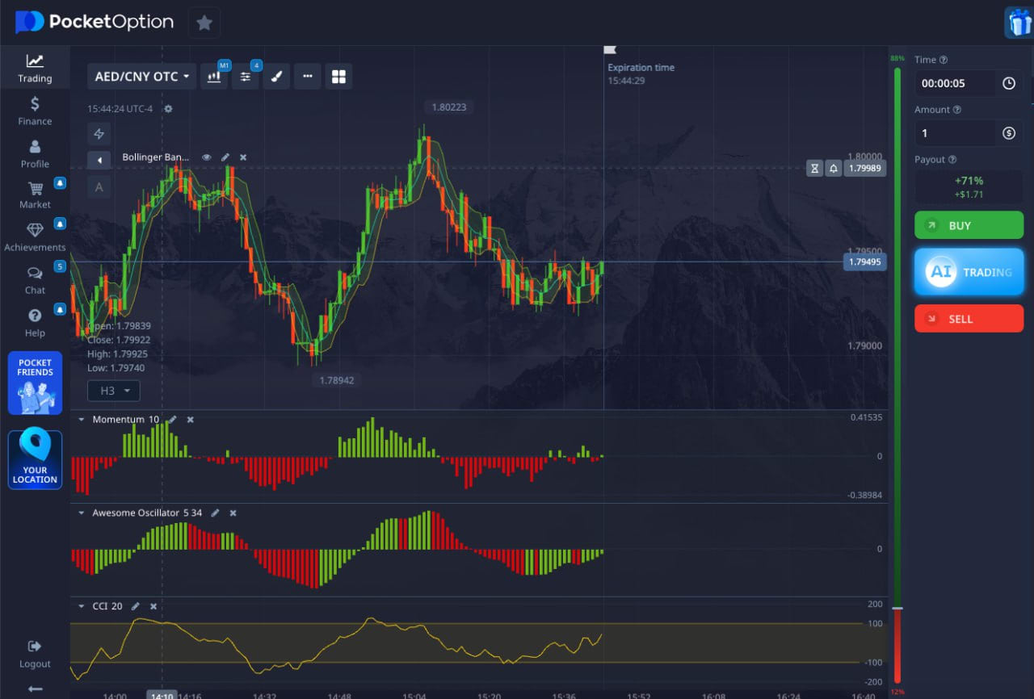Screen dimensions: 1034x699
Task: Click the 14:10 highlighted time label
Action: [x=162, y=696]
